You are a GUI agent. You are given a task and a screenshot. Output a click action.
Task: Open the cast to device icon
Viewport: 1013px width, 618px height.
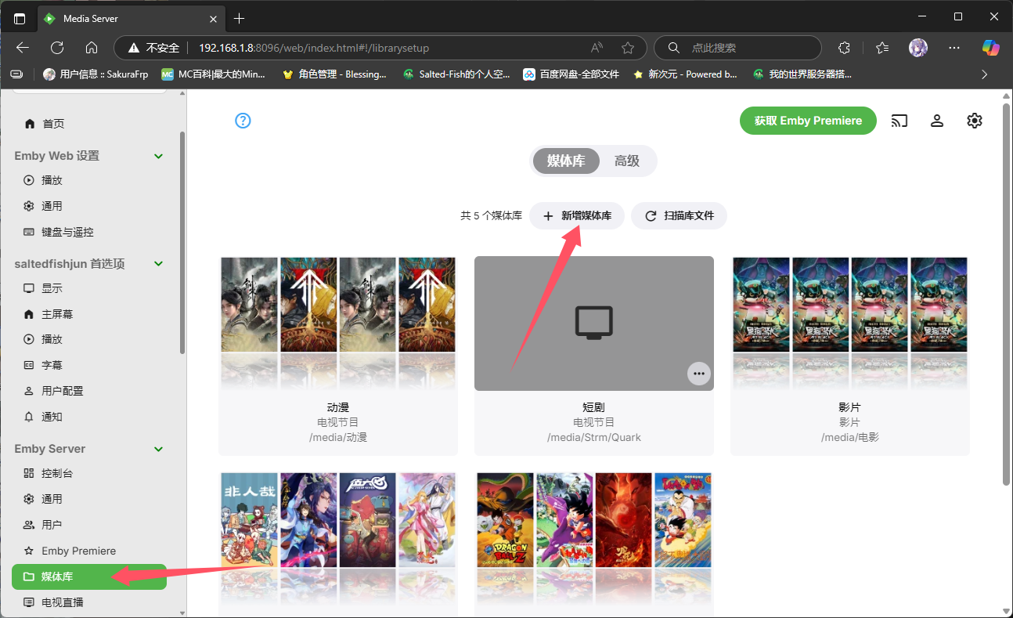tap(899, 121)
